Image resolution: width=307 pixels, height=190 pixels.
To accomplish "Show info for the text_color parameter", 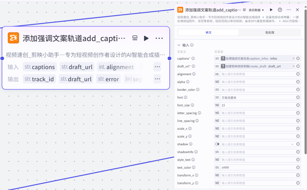I will [x=194, y=167].
